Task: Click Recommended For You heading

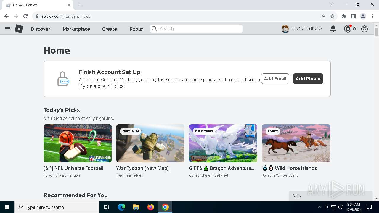Action: pos(76,195)
